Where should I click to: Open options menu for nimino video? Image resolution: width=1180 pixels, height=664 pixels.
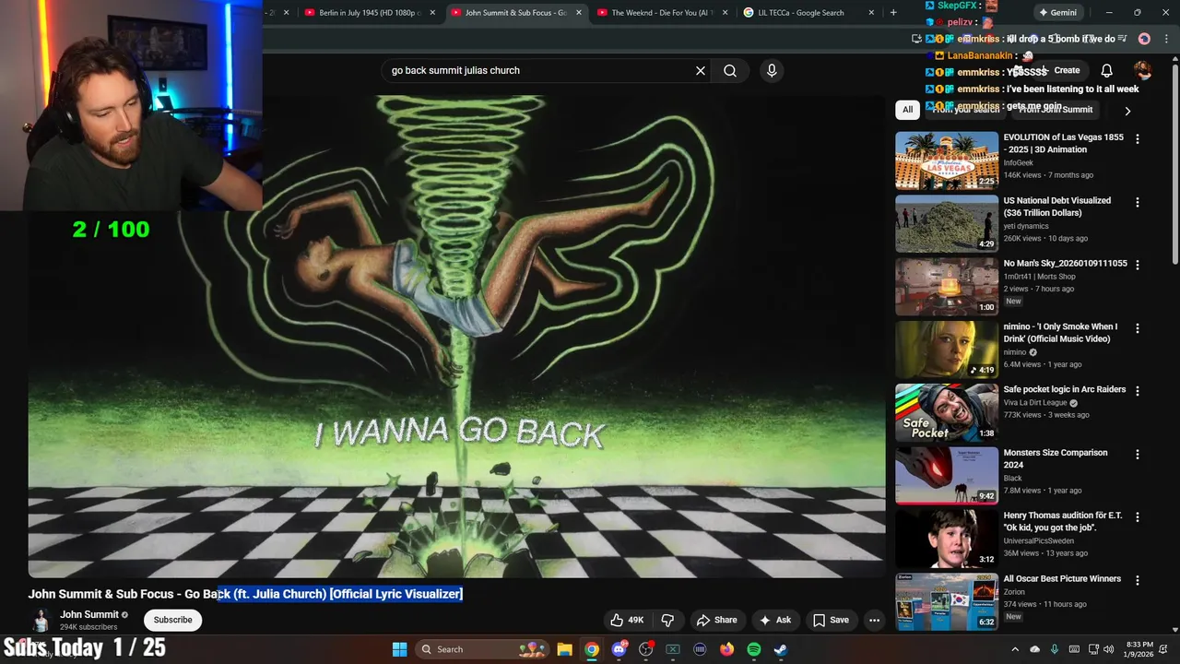(x=1137, y=327)
